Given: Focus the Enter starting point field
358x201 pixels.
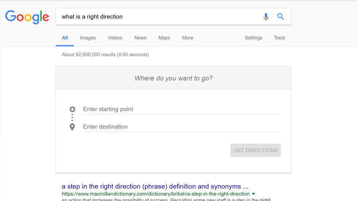Looking at the screenshot, I should [181, 109].
